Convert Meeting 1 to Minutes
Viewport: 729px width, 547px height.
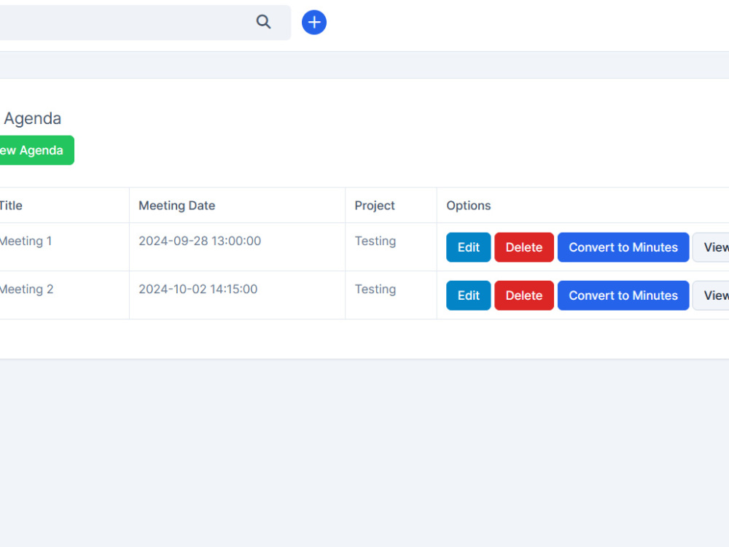pos(623,247)
